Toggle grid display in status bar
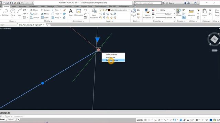Screen dimensions: 220x123 tap(145, 120)
